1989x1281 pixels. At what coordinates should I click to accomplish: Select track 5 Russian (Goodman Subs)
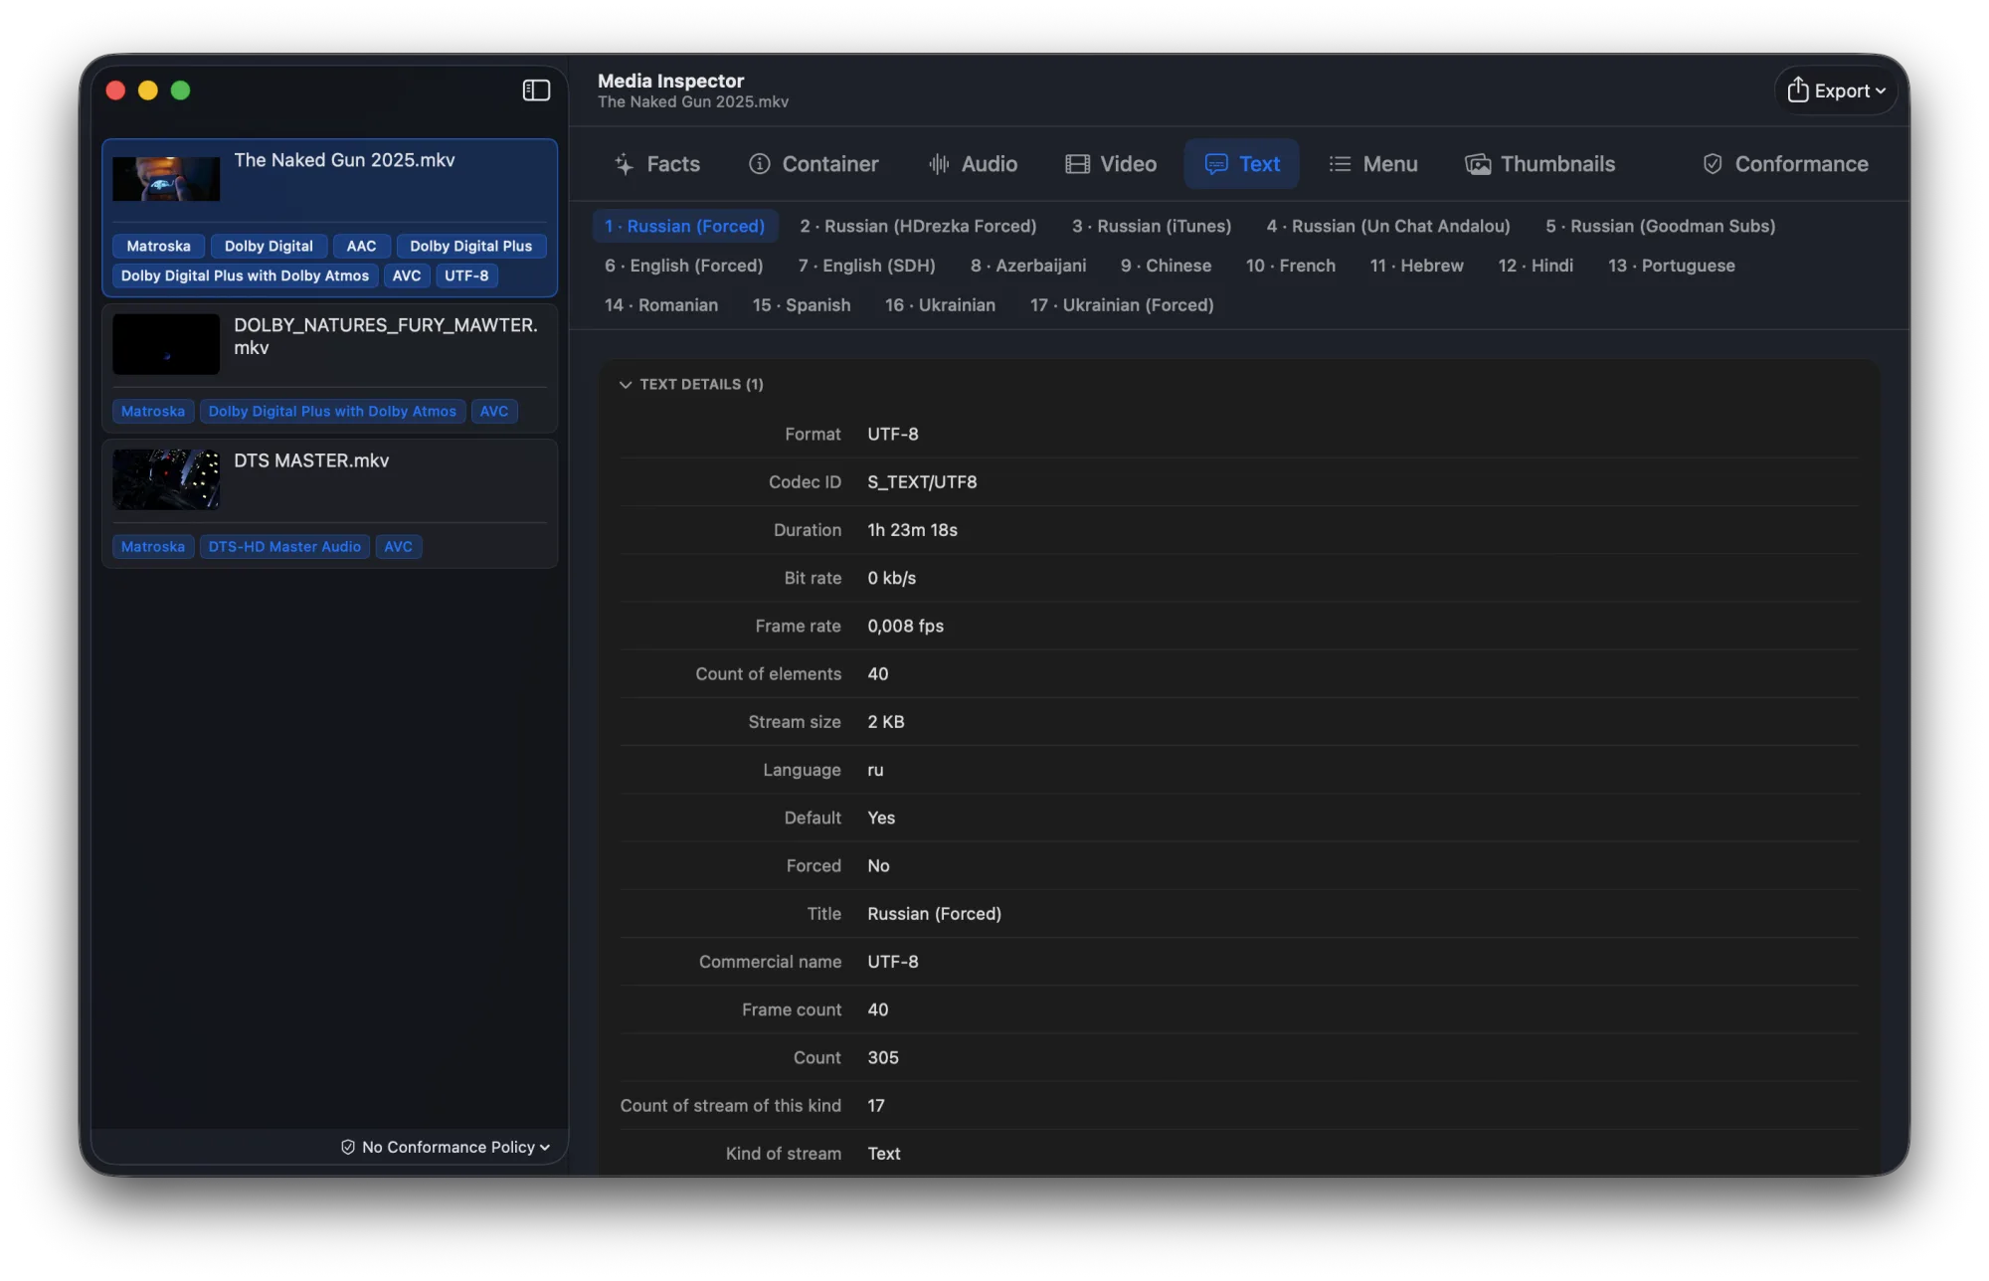[1661, 226]
